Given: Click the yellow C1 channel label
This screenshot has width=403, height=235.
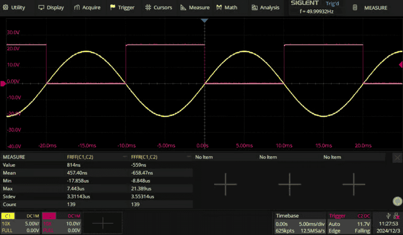Looking at the screenshot, I should pos(8,216).
